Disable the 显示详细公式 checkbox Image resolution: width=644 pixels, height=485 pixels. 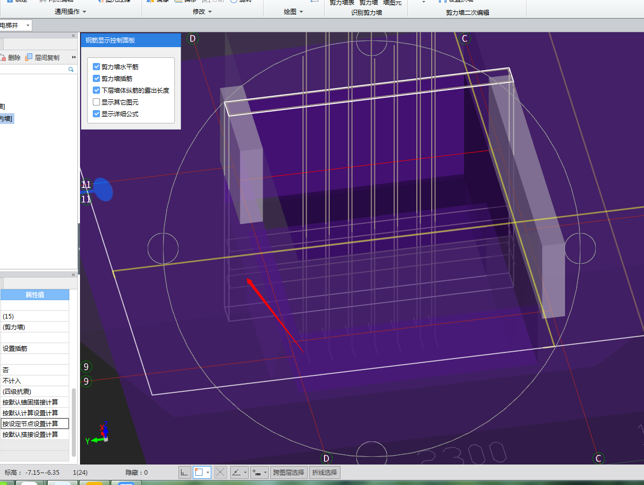click(x=96, y=114)
